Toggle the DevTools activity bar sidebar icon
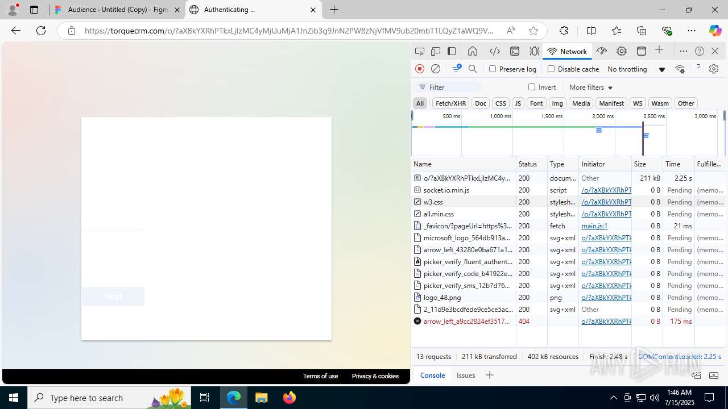This screenshot has height=409, width=728. tap(452, 51)
